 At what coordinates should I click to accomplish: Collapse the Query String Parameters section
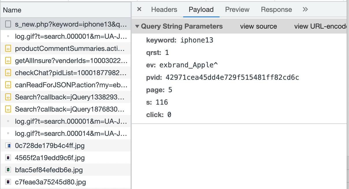tap(137, 26)
